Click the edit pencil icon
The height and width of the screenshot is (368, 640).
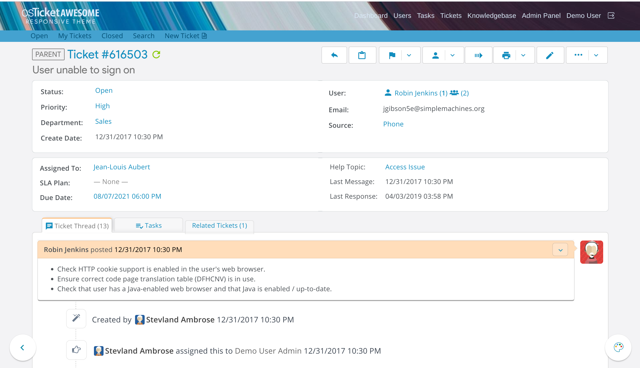point(550,55)
